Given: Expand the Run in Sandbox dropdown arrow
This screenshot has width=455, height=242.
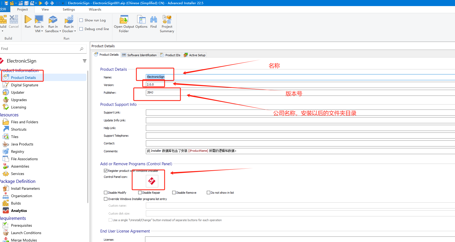Looking at the screenshot, I should (60, 31).
